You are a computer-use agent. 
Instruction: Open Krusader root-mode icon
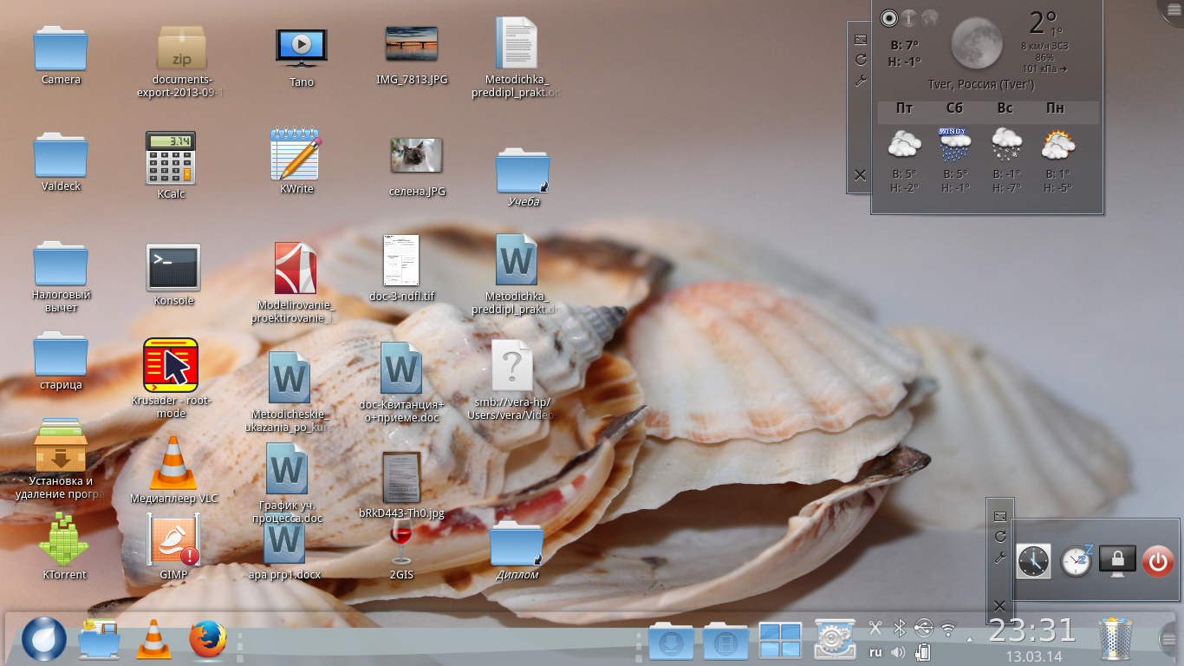pyautogui.click(x=171, y=365)
